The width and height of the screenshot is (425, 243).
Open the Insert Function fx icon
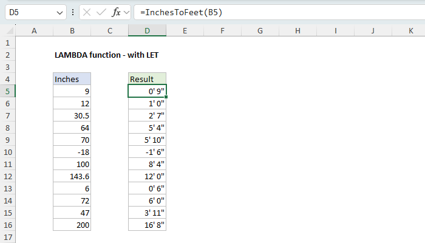[116, 12]
